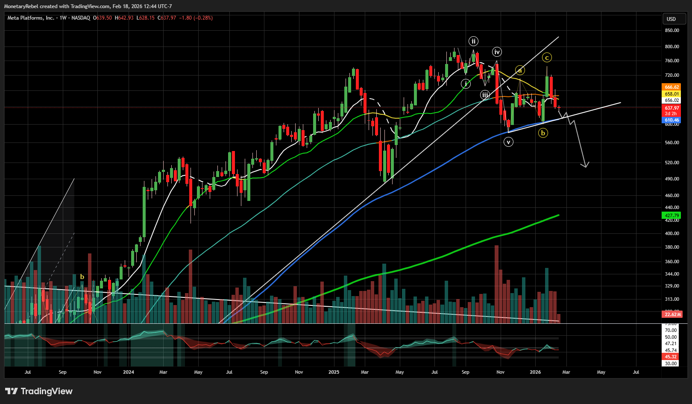Select the circled ii wave label
Screen dimensions: 692x404
tap(473, 41)
